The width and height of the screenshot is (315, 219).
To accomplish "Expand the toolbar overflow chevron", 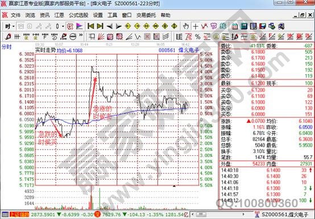I will tap(81, 35).
